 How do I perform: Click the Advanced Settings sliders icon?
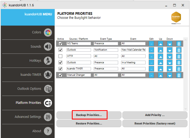[x=48, y=117]
